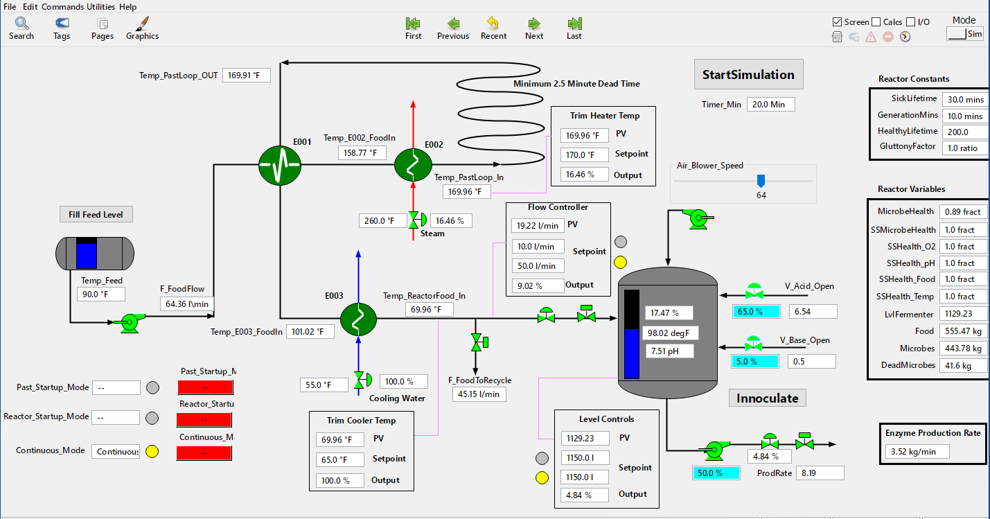
Task: Open the Help menu
Action: [127, 6]
